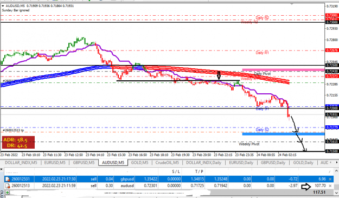Open the GOLD,M5 chart tab
The image size is (339, 198).
139,163
